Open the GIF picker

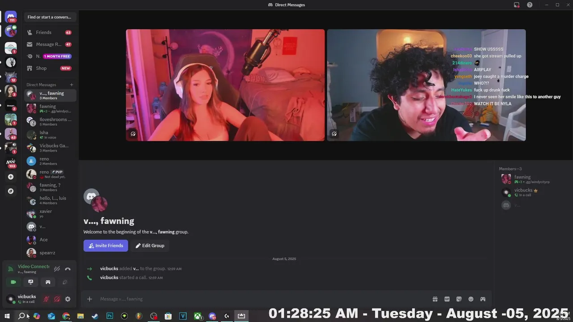[447, 299]
